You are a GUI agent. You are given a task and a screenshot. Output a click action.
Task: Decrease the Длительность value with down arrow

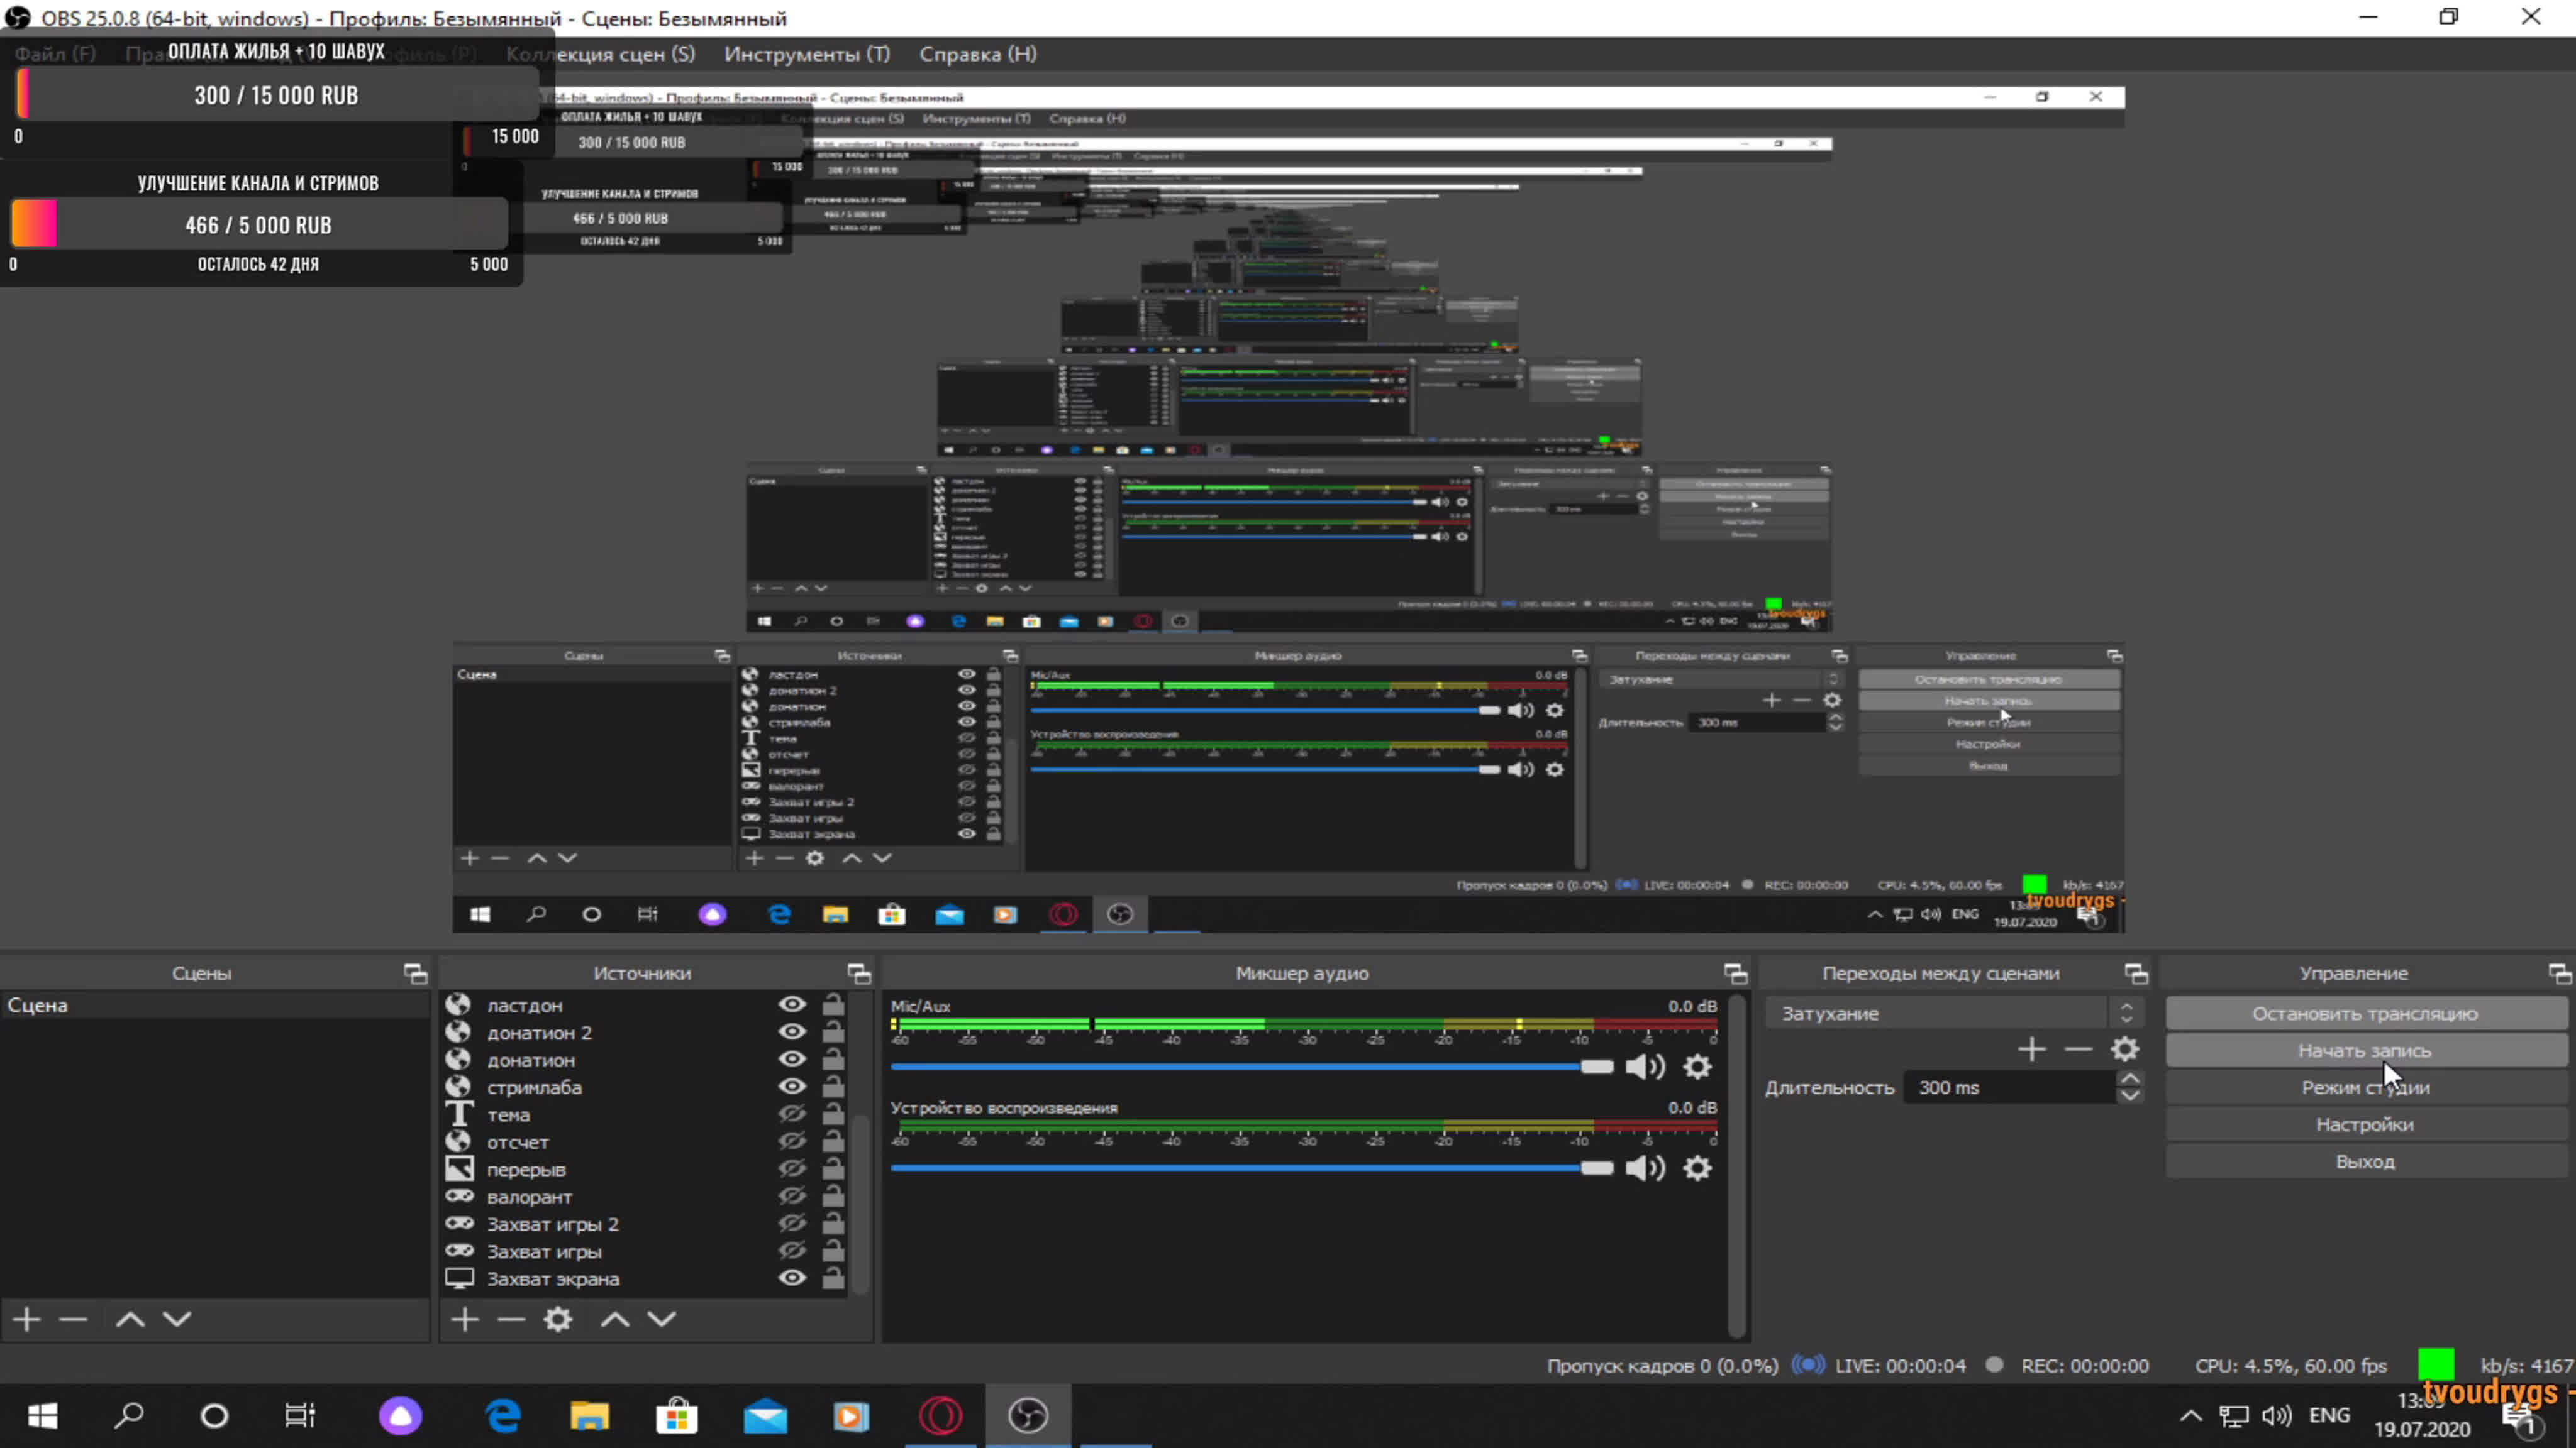[2130, 1095]
